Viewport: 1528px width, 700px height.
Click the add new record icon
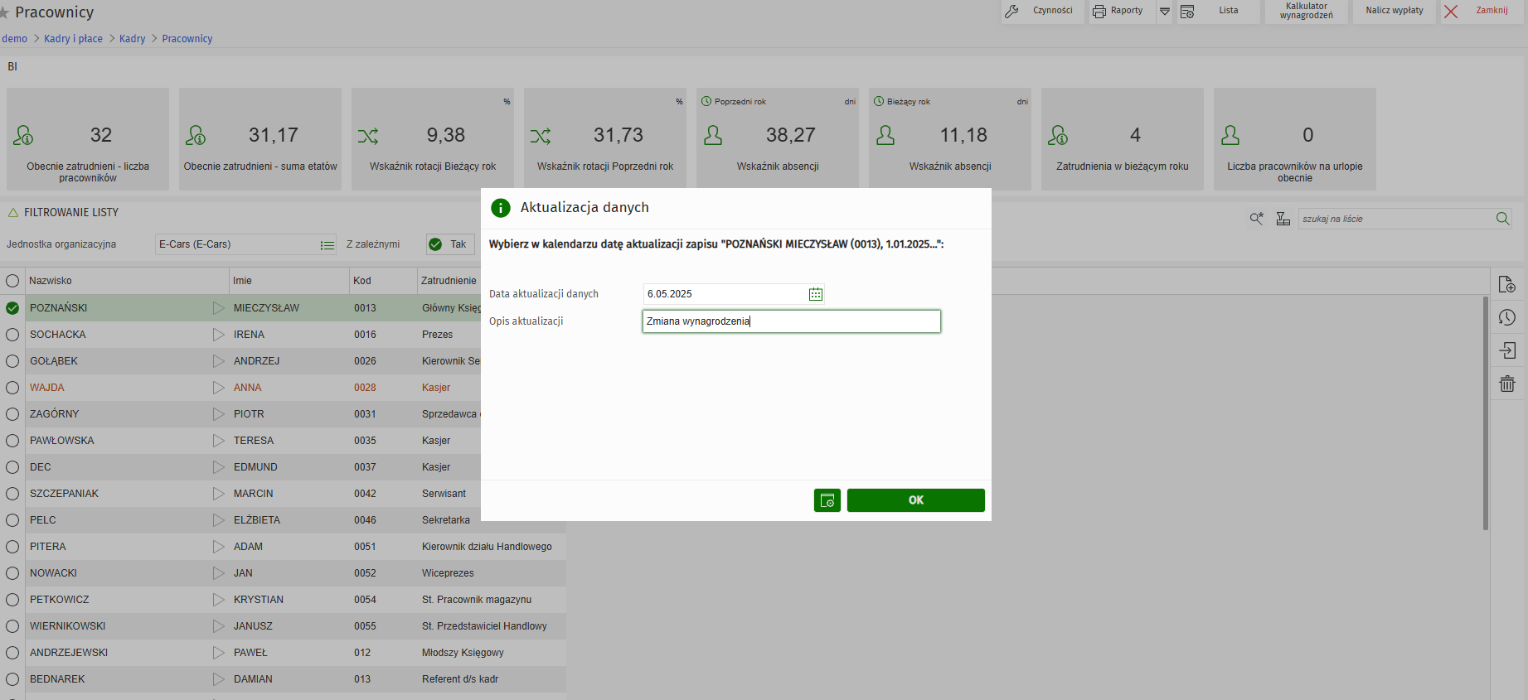tap(1506, 285)
